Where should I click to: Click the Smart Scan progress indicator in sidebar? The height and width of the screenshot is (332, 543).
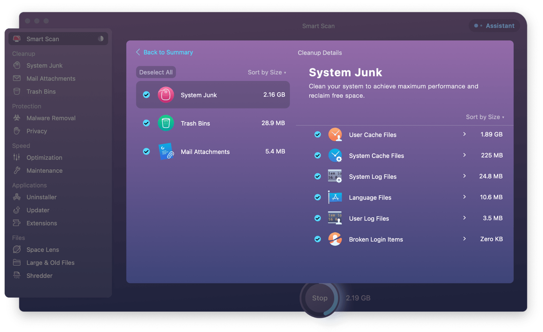(101, 39)
